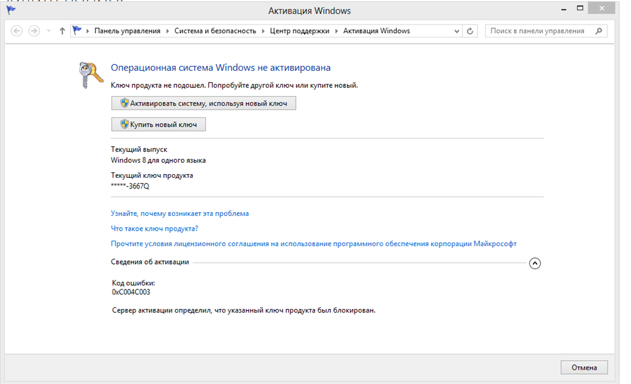Click heading 'Операционная система Windows не активирована'
Viewport: 631px width, 384px height.
pyautogui.click(x=221, y=68)
